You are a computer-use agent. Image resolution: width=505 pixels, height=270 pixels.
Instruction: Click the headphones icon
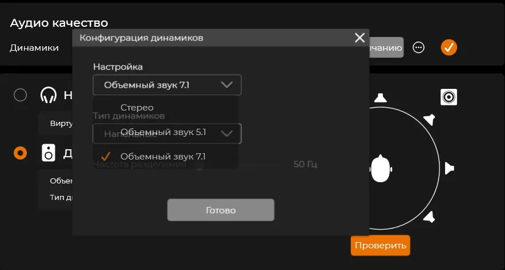49,95
